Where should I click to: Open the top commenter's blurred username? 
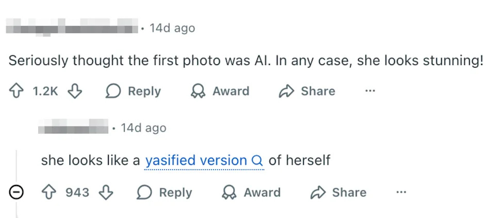(72, 26)
